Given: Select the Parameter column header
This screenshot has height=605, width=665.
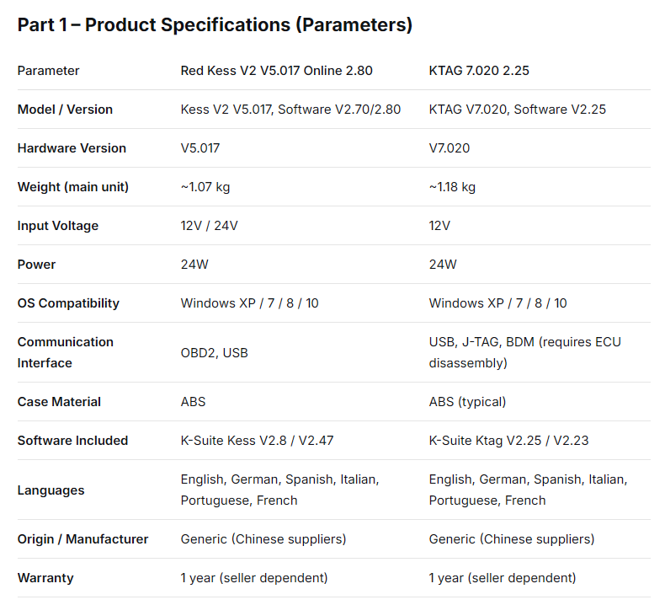Looking at the screenshot, I should point(48,71).
